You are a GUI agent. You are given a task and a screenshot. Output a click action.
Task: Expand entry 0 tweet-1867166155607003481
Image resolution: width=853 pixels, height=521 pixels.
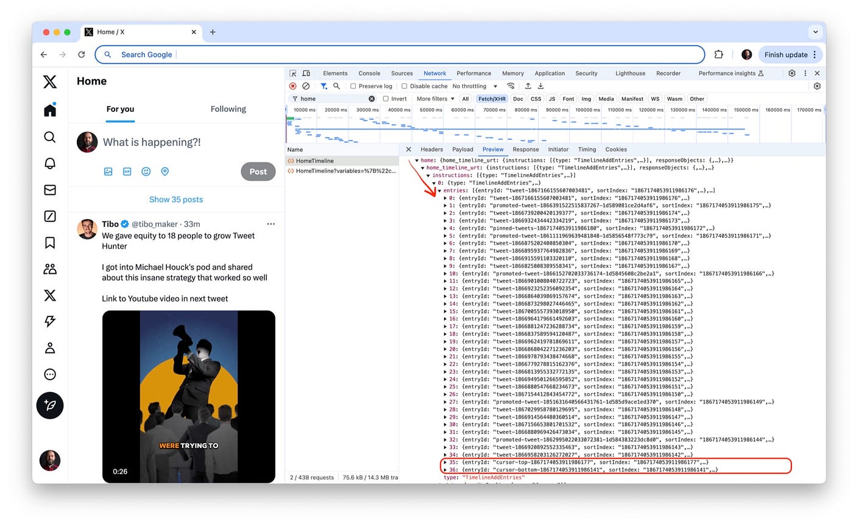point(445,198)
